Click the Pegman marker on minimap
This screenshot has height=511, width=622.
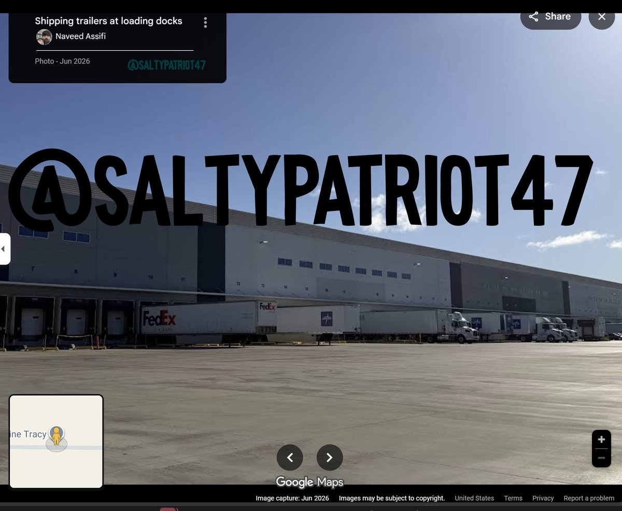pos(56,436)
